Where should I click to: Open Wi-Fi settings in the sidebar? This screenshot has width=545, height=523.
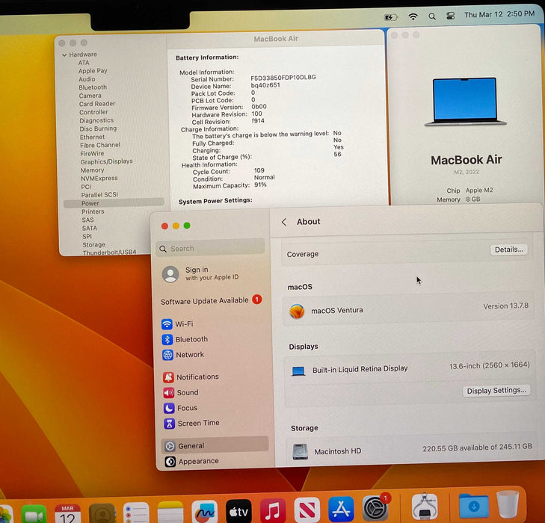177,324
